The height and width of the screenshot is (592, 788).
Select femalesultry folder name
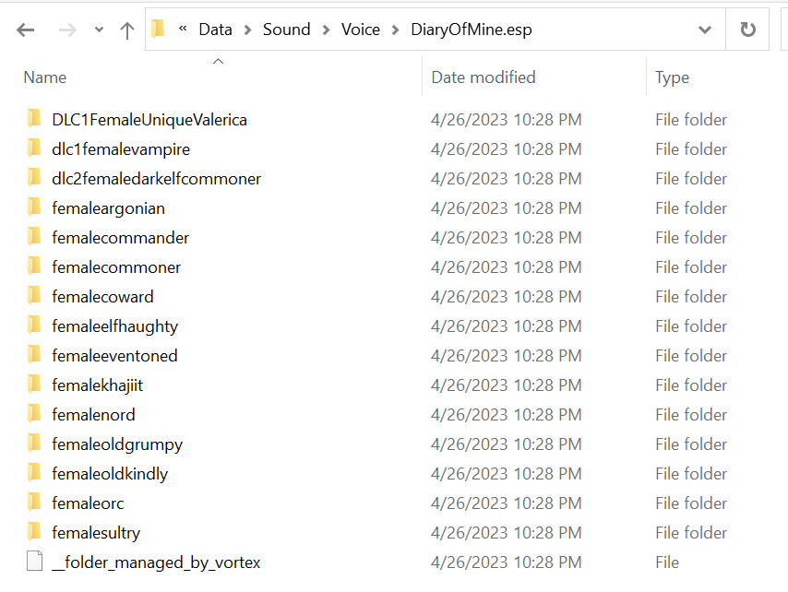[96, 533]
